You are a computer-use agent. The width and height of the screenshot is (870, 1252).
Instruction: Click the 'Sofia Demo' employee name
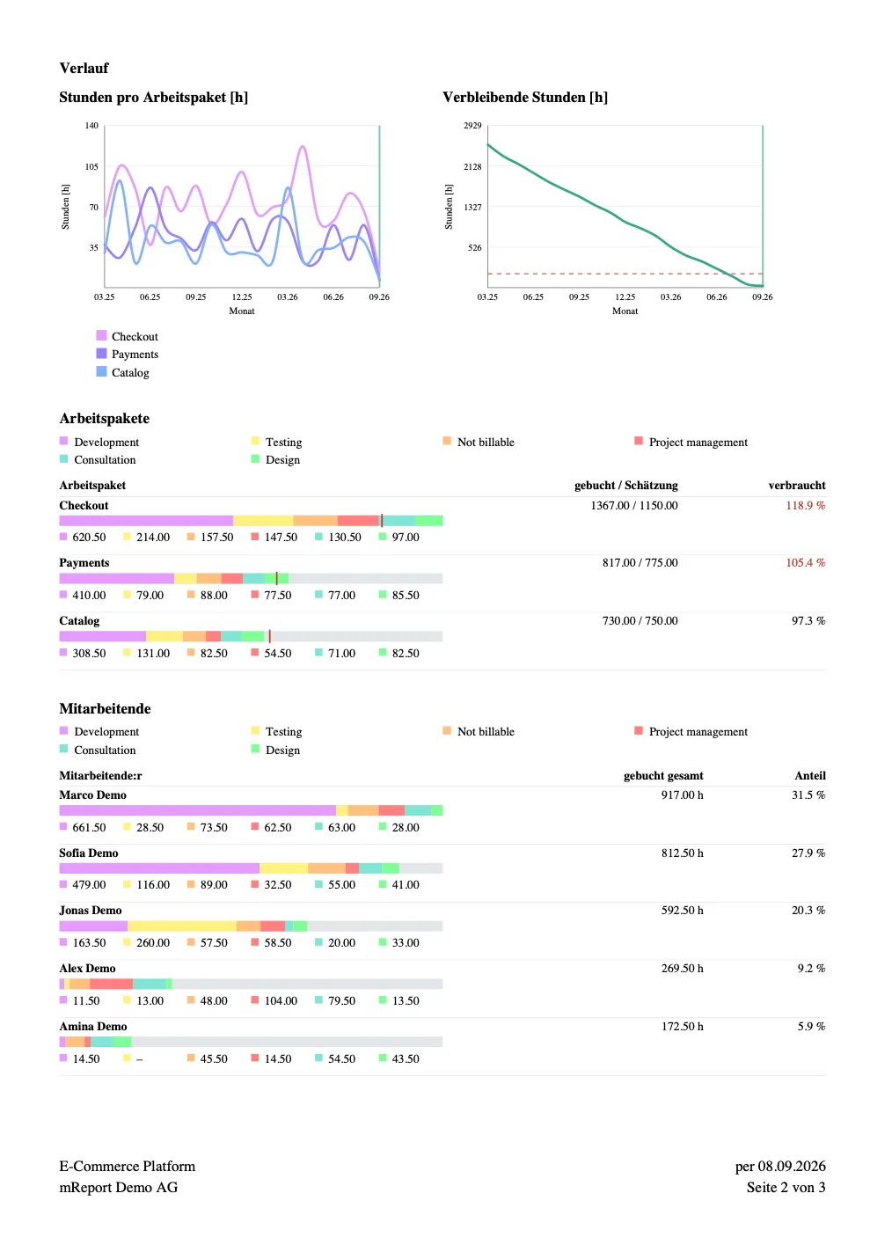pyautogui.click(x=89, y=853)
